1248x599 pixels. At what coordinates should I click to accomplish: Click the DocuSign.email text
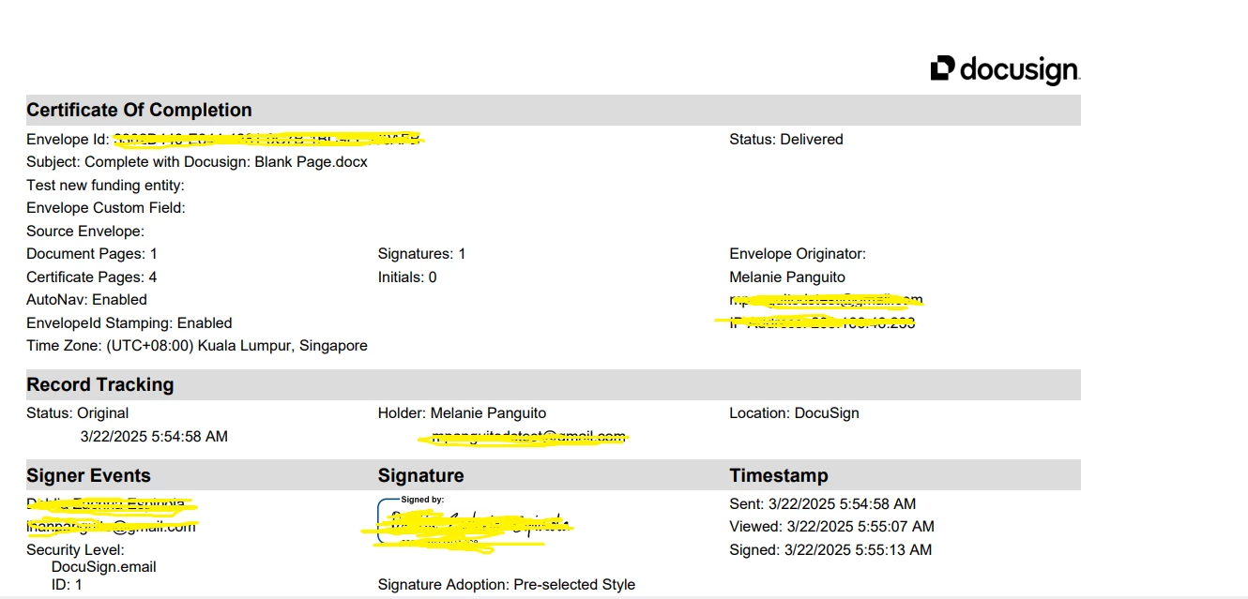(103, 566)
